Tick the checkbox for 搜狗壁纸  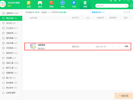coord(26,46)
